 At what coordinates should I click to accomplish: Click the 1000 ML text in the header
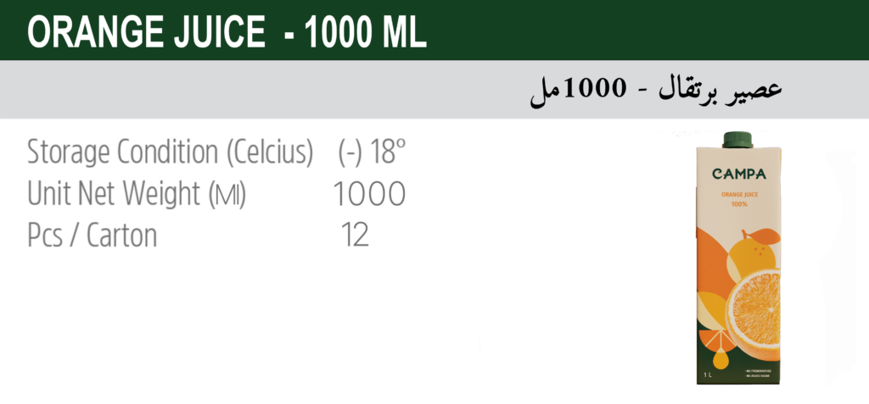click(366, 33)
